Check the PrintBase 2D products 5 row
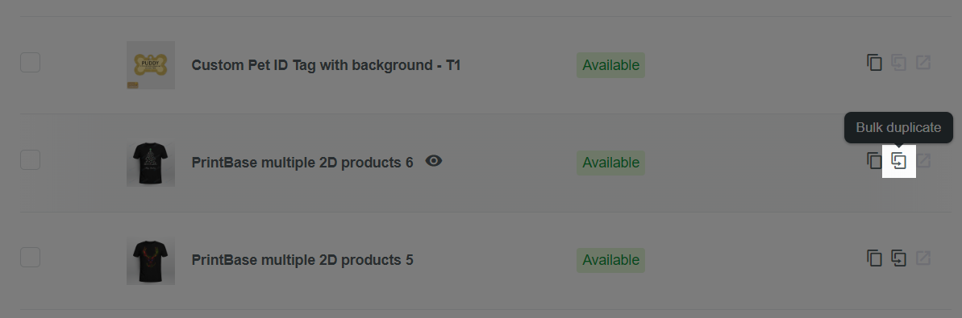The height and width of the screenshot is (318, 962). (30, 258)
